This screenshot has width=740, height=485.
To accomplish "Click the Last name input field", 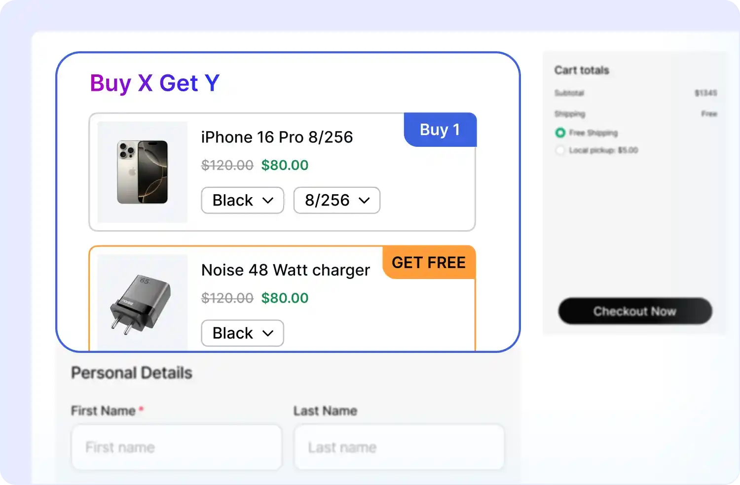I will point(399,447).
